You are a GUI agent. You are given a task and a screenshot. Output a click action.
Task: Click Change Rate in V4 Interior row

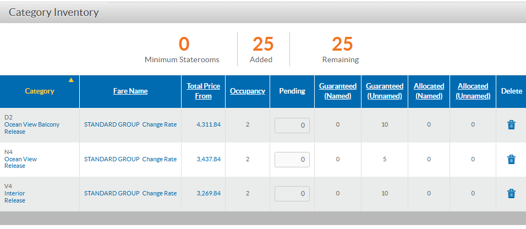(160, 194)
